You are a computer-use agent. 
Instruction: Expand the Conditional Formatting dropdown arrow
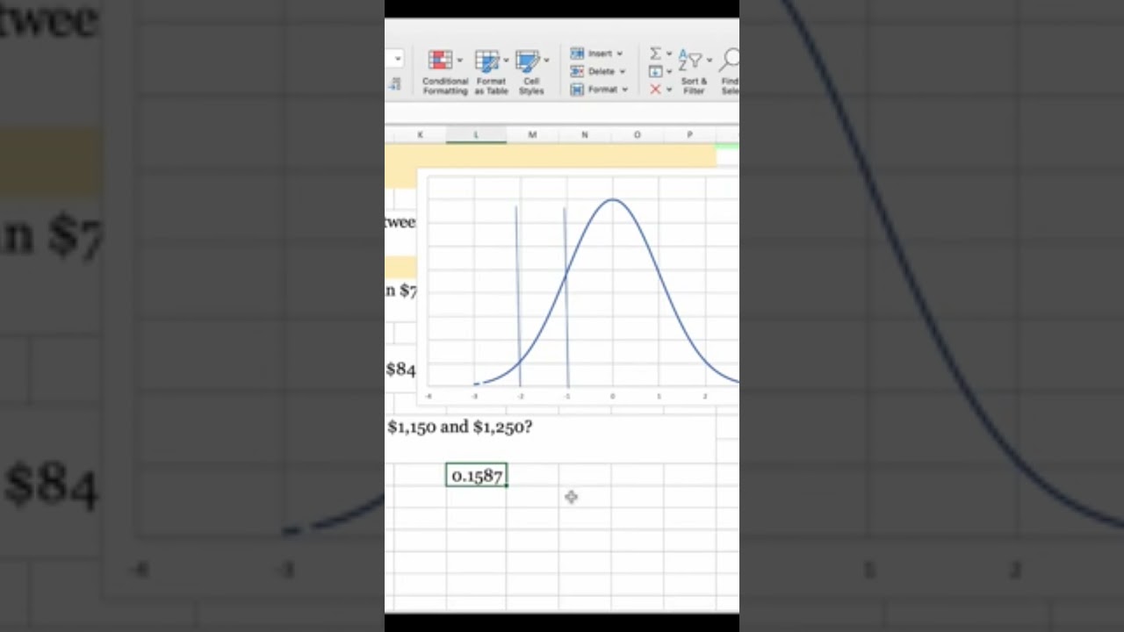pyautogui.click(x=460, y=61)
